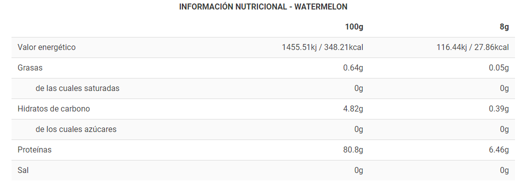Select the 8g column header

click(x=504, y=27)
